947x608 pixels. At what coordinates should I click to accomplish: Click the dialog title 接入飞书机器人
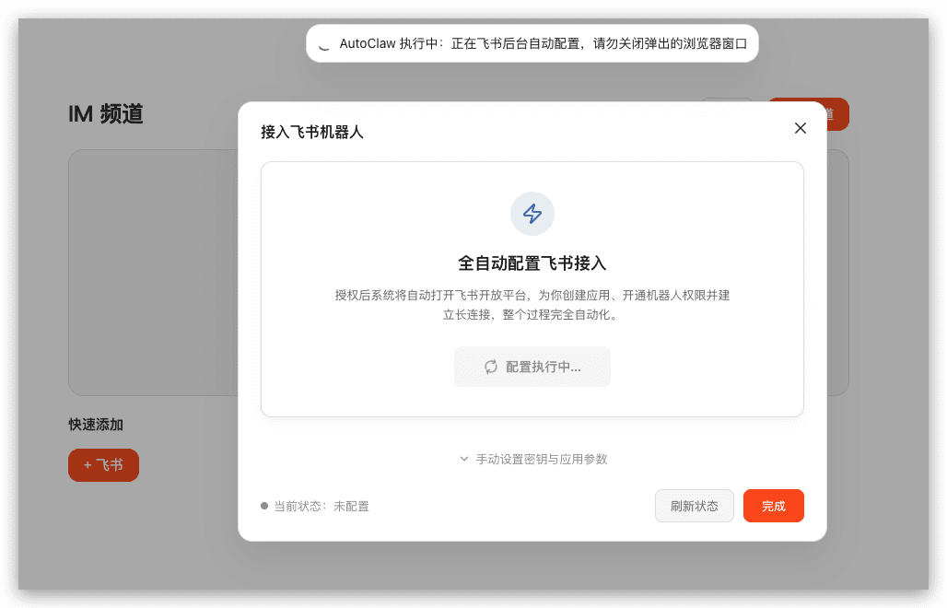click(x=312, y=132)
